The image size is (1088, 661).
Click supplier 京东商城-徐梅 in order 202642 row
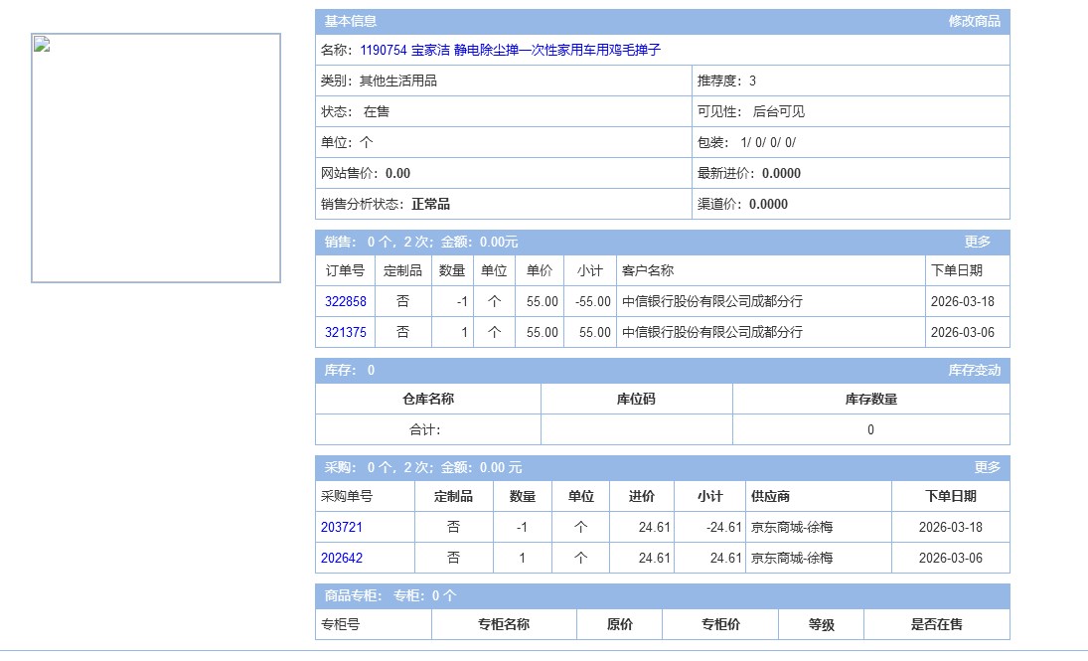pos(792,559)
